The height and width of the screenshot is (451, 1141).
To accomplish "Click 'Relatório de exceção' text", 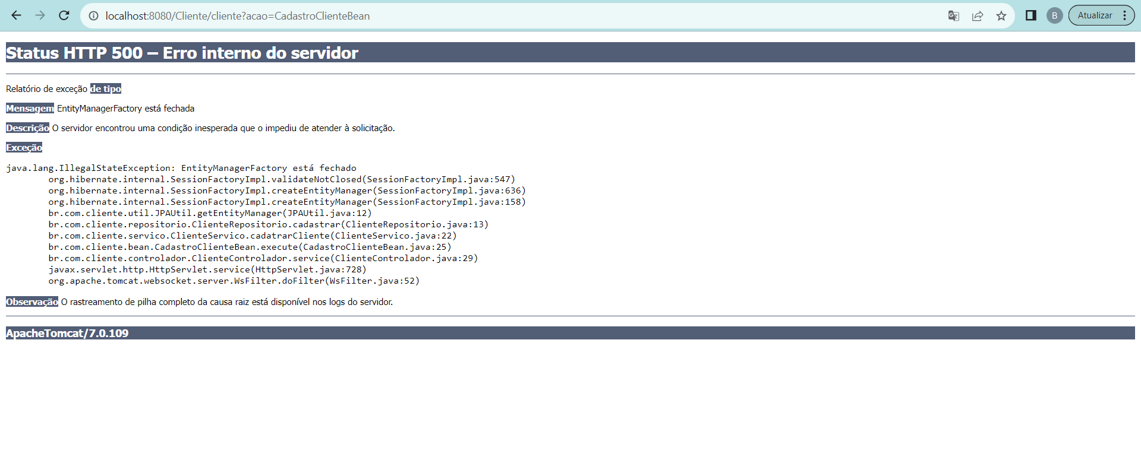I will [x=46, y=89].
